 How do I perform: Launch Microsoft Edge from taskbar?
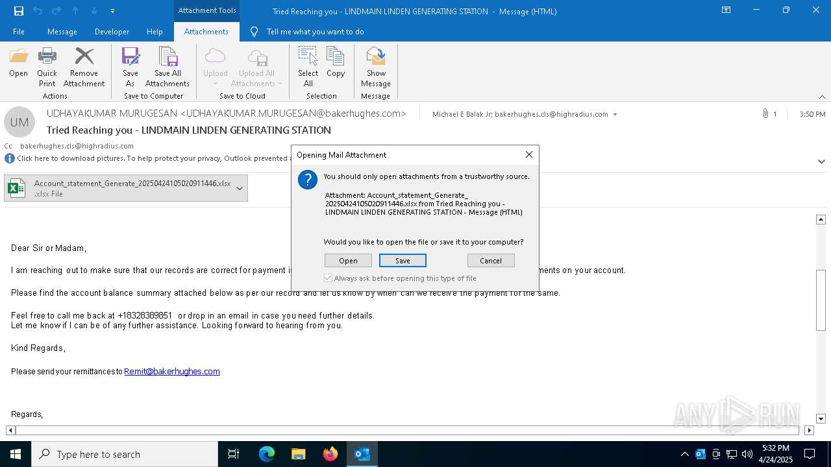(267, 454)
